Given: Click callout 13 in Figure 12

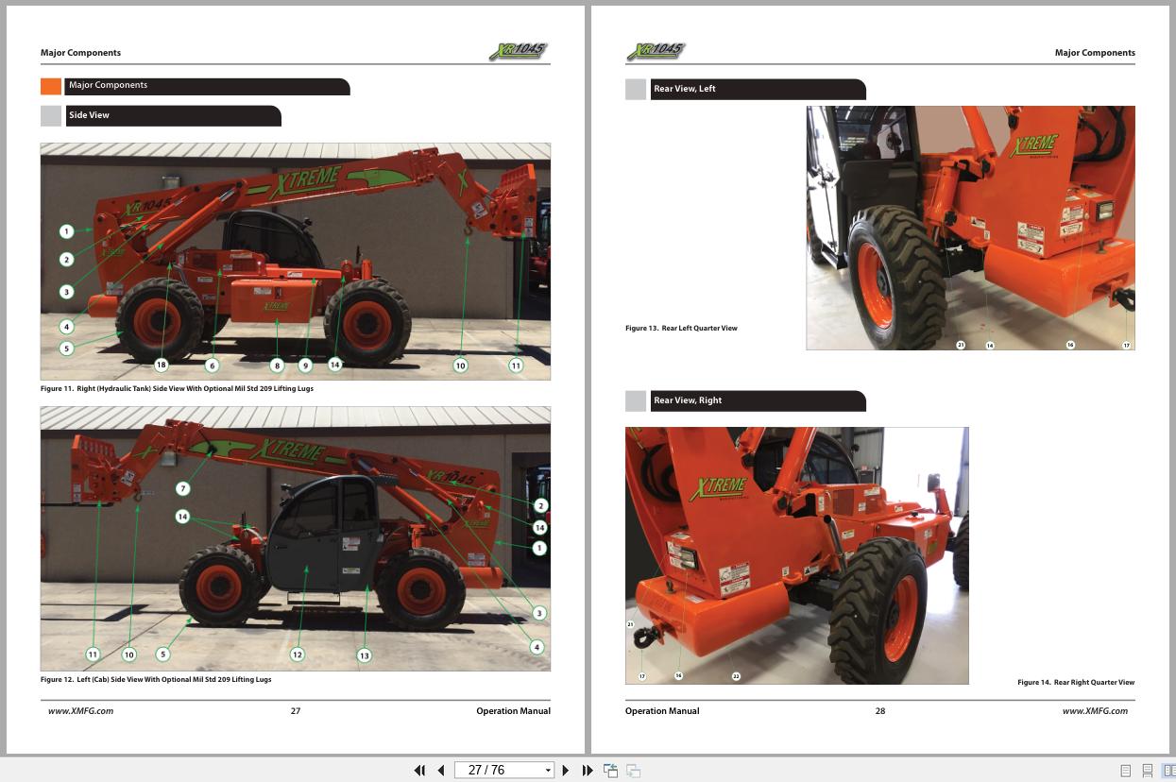Looking at the screenshot, I should click(364, 655).
